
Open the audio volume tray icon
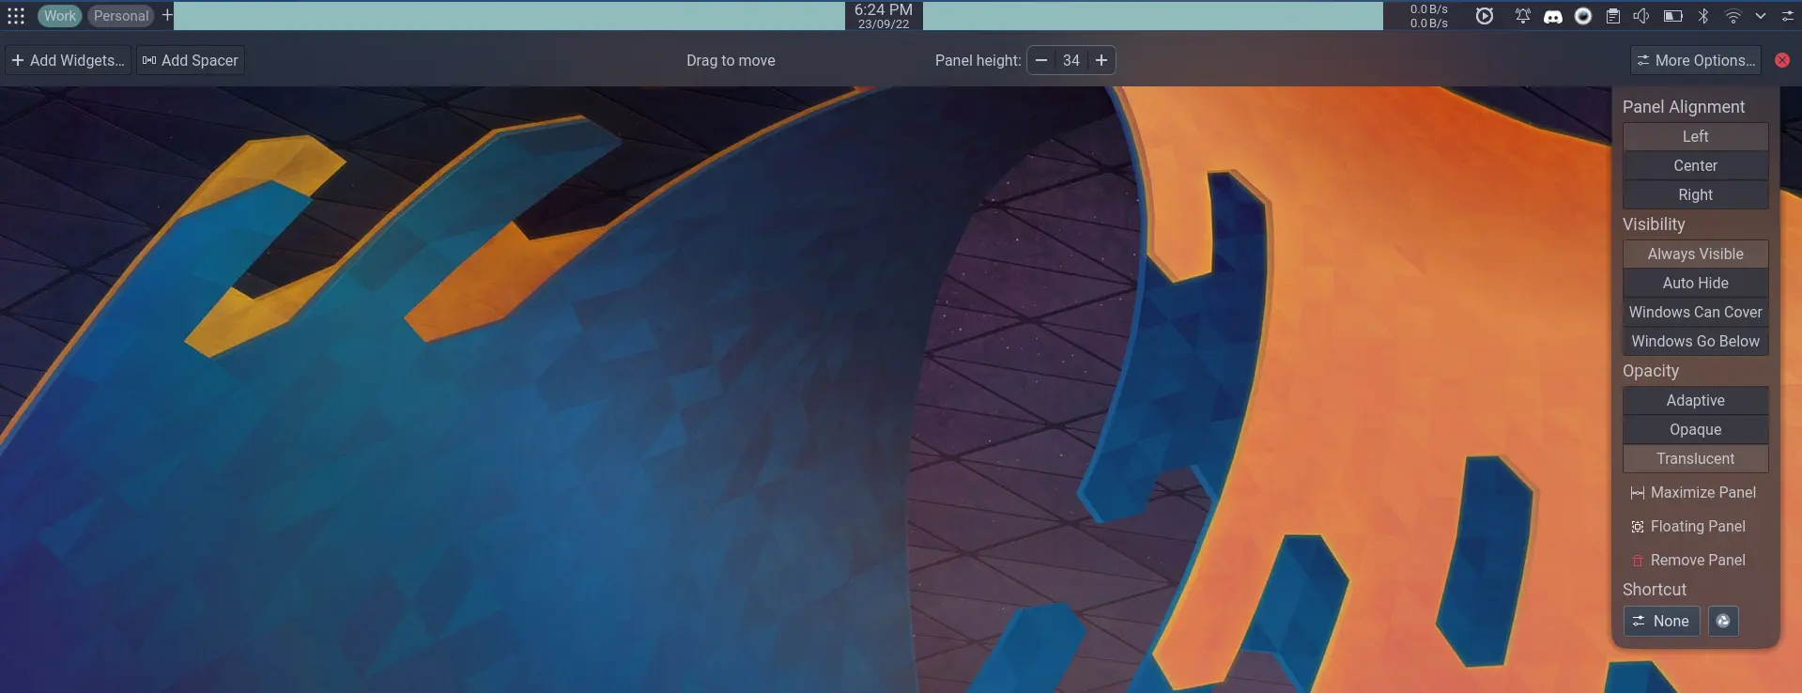pos(1641,16)
